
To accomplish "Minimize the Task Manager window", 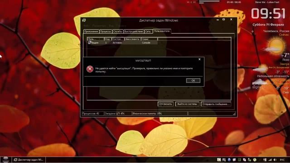I will click(217, 19).
